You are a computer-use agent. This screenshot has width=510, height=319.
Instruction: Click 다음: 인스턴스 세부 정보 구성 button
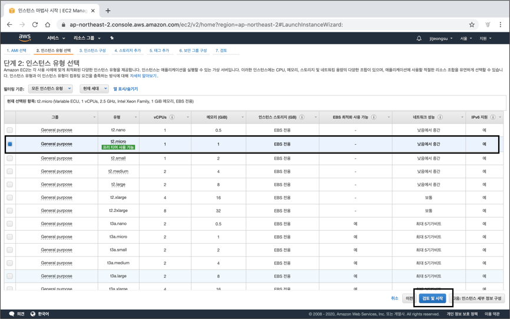477,298
